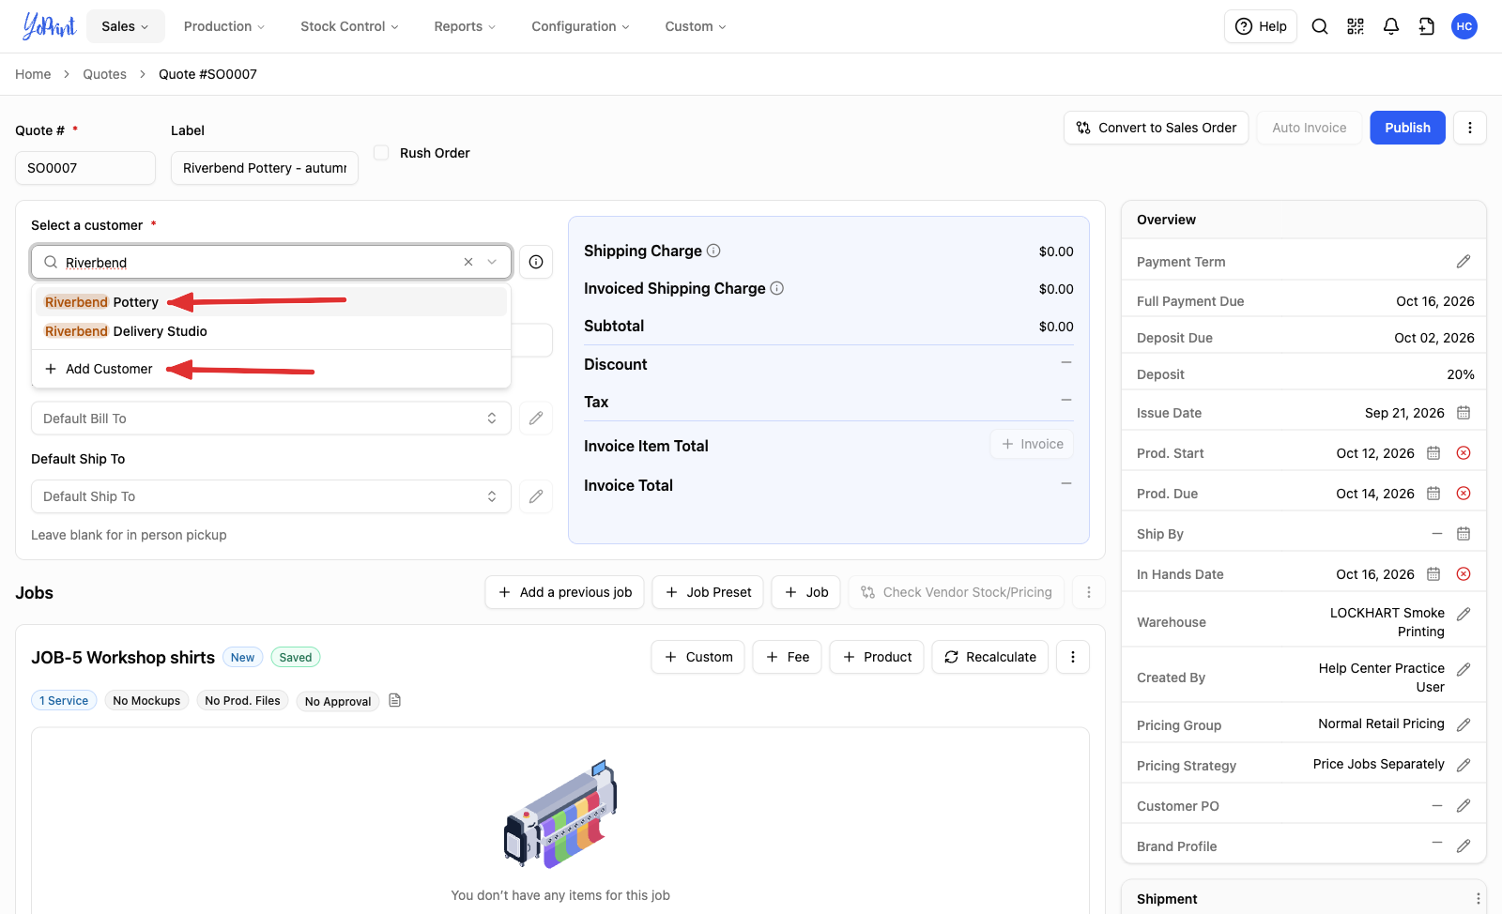Go to the YoPrint logo home

[x=49, y=25]
